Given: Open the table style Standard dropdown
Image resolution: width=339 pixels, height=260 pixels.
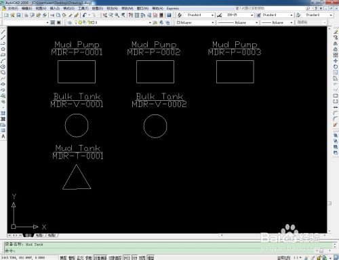Looking at the screenshot, I should pos(291,15).
